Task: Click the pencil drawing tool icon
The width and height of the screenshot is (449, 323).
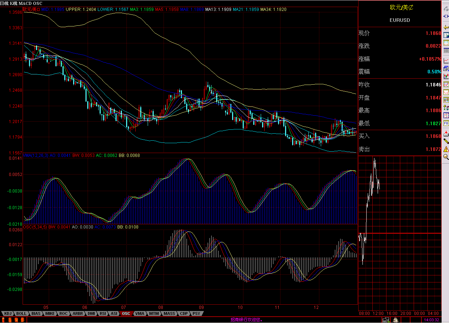Action: [446, 141]
